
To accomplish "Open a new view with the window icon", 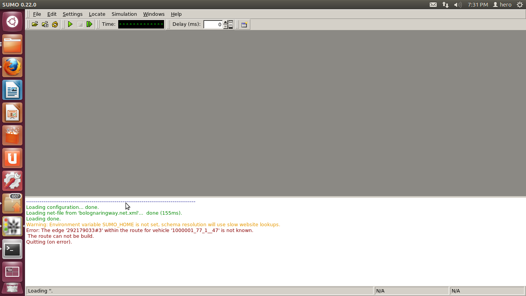I will pos(244,24).
